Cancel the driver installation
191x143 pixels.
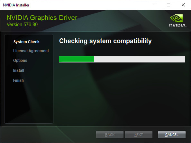click(x=172, y=135)
